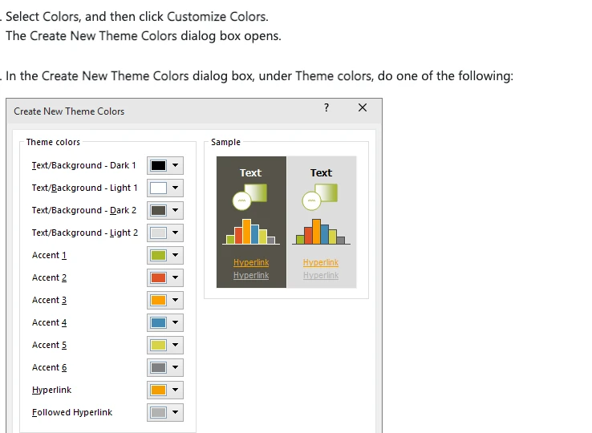
Task: Expand the Hyperlink color dropdown arrow
Action: click(175, 390)
